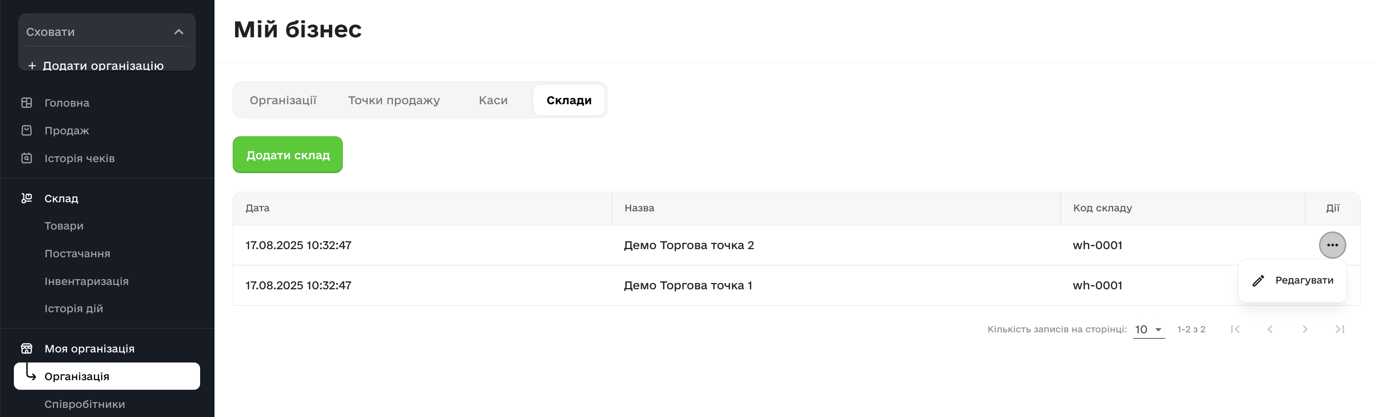Click the Історія чеків receipt icon
1376x417 pixels.
[x=27, y=158]
